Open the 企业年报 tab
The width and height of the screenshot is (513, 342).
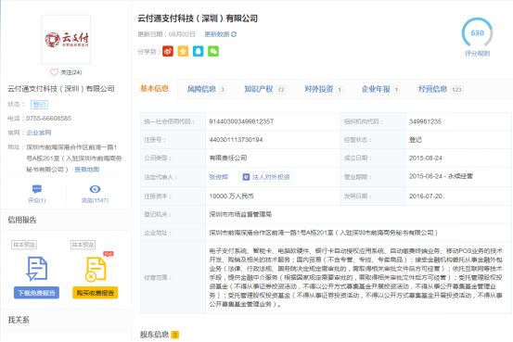click(x=380, y=89)
